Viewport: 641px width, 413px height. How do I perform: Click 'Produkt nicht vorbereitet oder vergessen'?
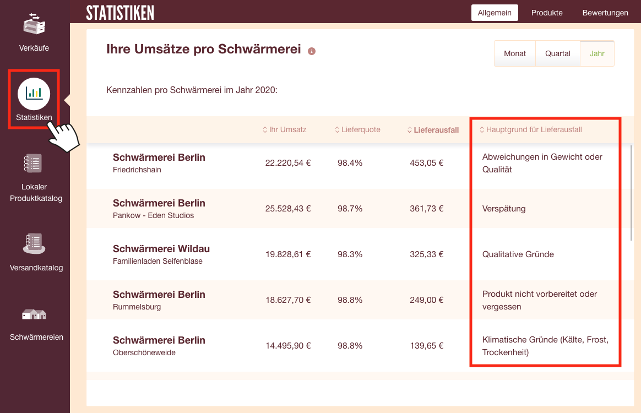click(x=540, y=300)
